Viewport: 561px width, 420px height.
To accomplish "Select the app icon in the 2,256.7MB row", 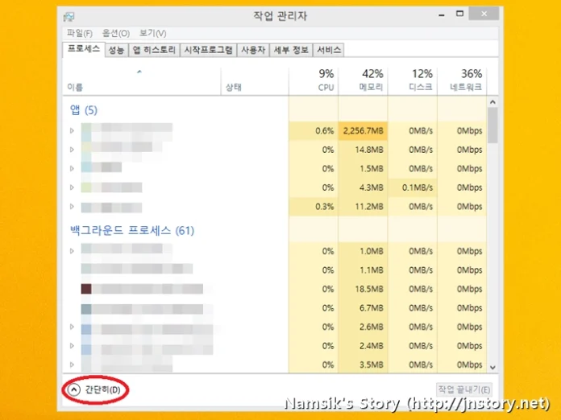I will coord(86,130).
